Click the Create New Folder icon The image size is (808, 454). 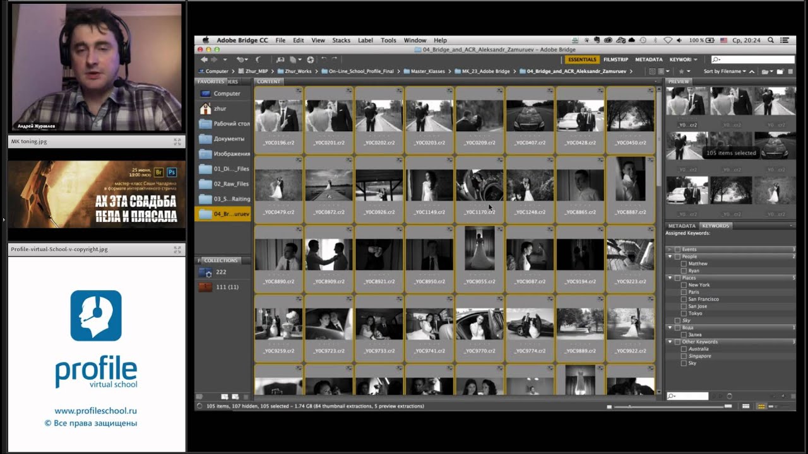(780, 71)
